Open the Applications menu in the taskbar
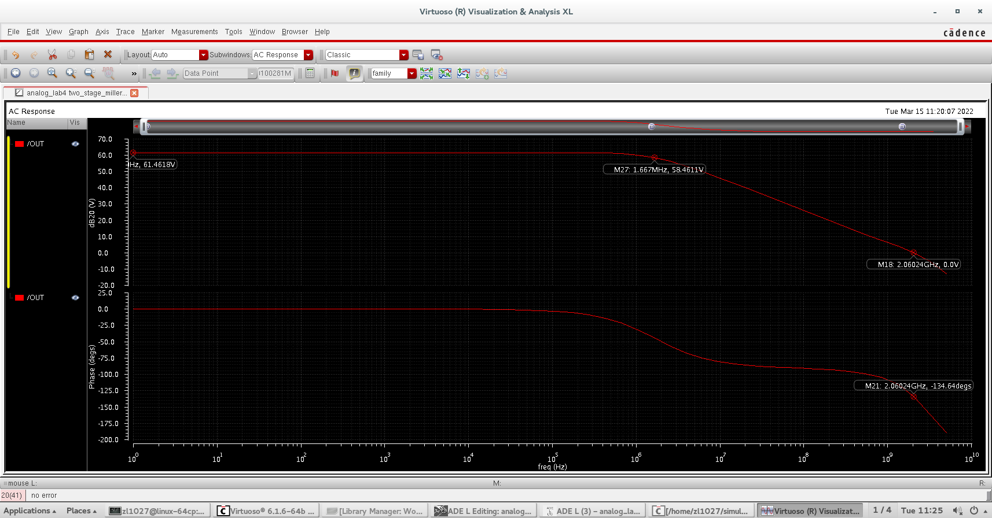Screen dimensions: 992x518 pyautogui.click(x=30, y=510)
